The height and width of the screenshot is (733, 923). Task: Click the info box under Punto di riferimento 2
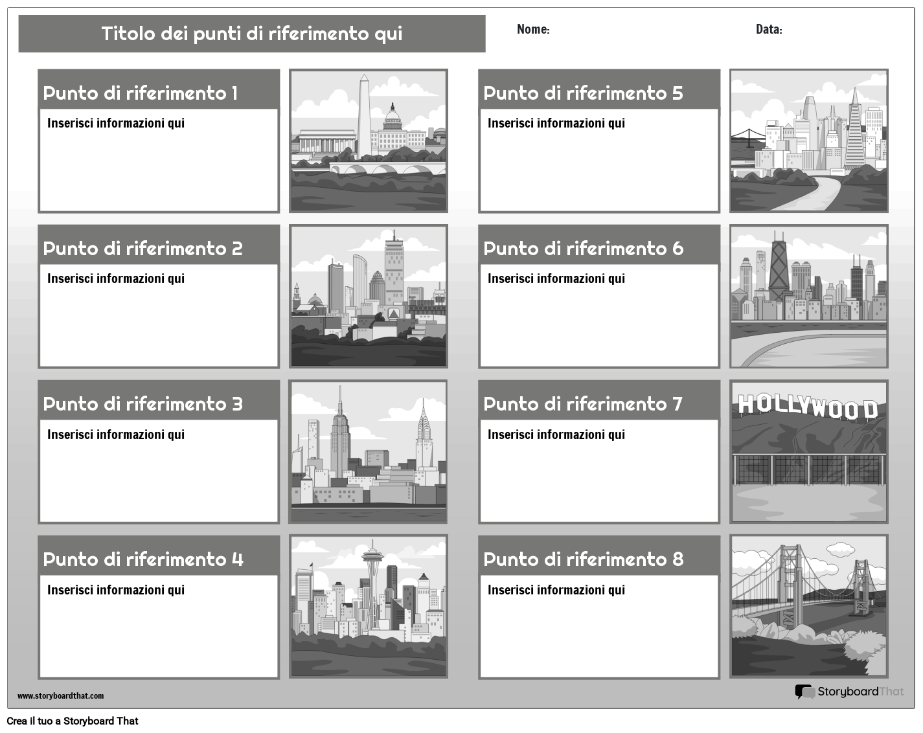click(x=159, y=315)
